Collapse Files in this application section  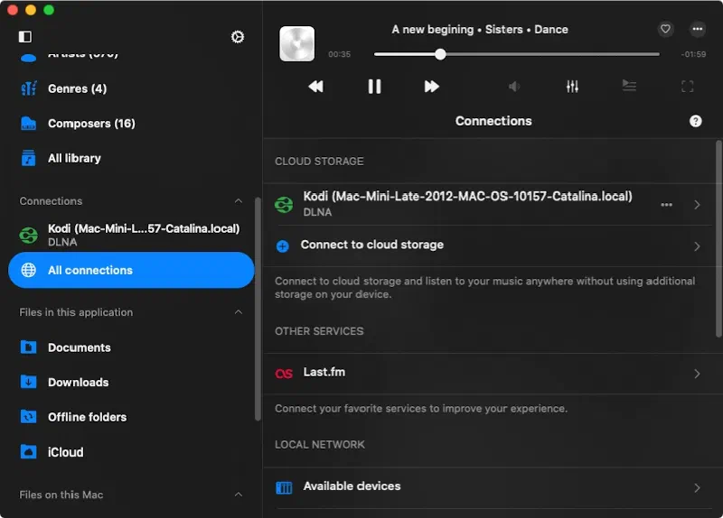coord(239,312)
